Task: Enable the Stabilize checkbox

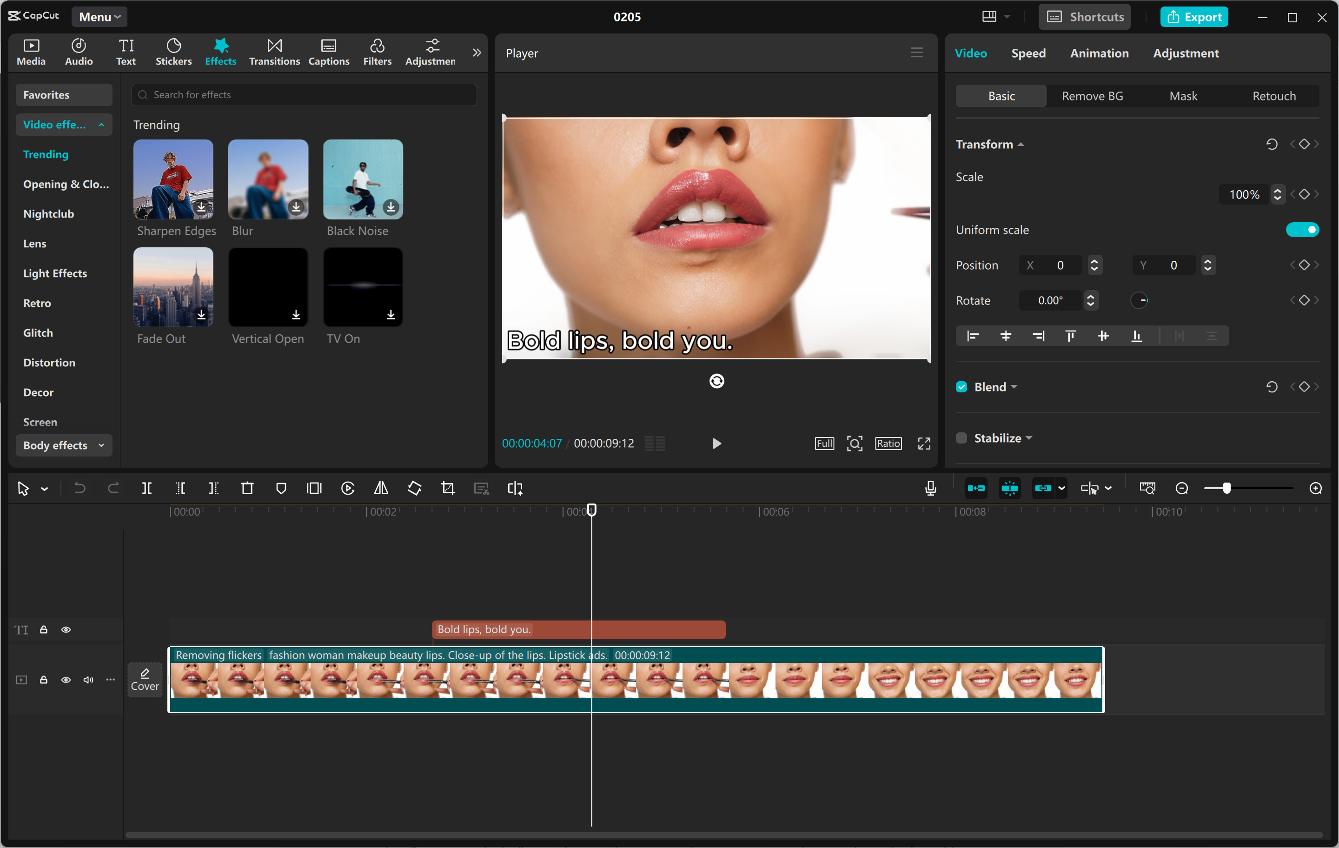Action: pos(961,438)
